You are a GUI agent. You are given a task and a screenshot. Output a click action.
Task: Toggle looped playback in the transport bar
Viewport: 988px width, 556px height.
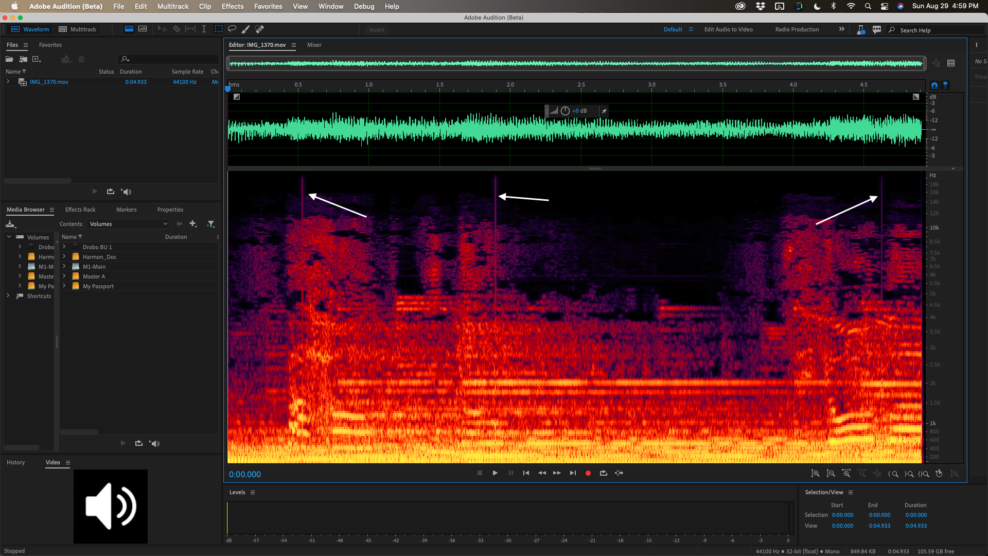pyautogui.click(x=603, y=473)
